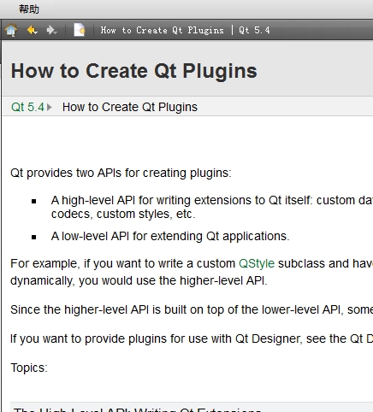Click the bullet 'A high-level API for writing extensions'
This screenshot has width=373, height=412.
212,200
